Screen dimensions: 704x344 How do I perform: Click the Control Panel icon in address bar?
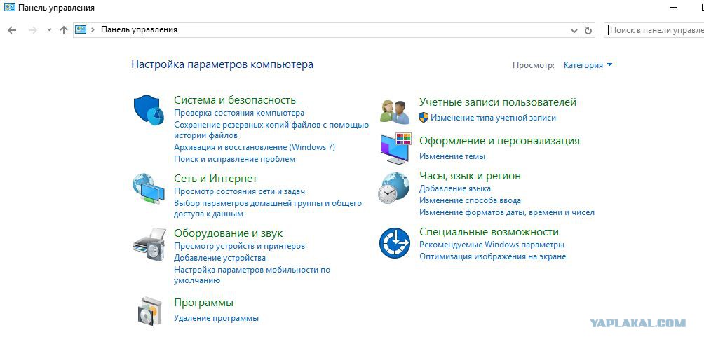click(x=81, y=29)
